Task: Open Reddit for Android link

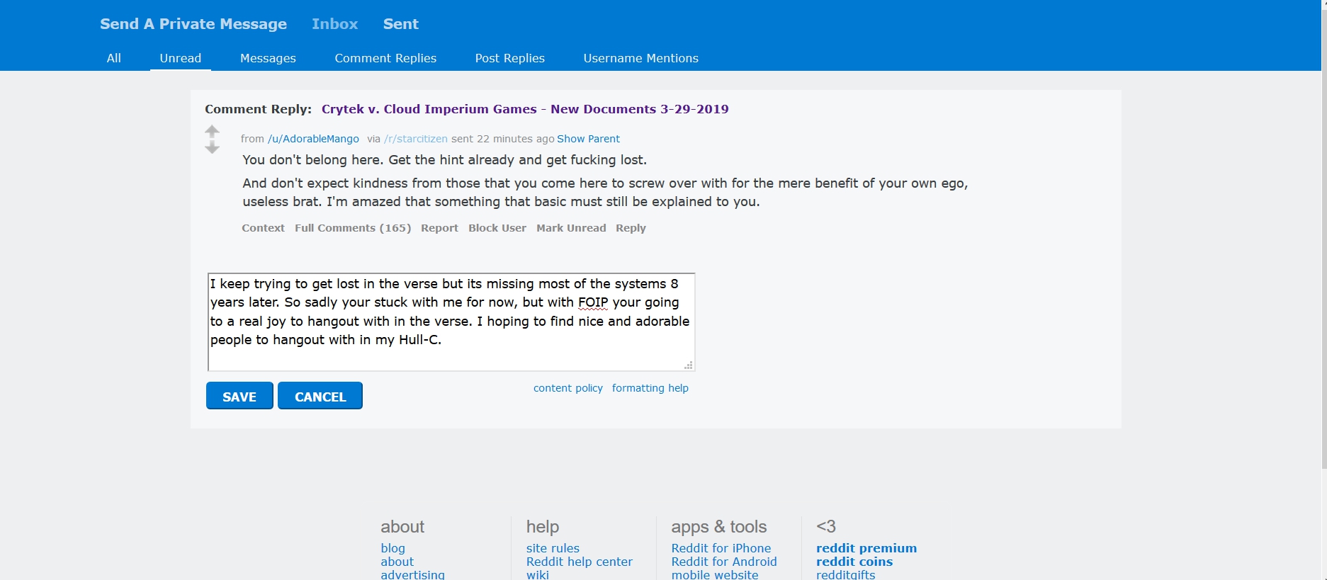Action: pos(724,562)
